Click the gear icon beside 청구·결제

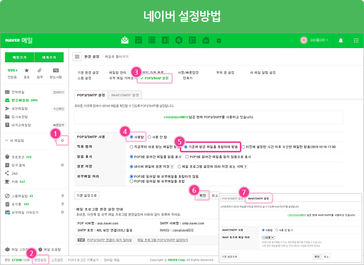[62, 165]
